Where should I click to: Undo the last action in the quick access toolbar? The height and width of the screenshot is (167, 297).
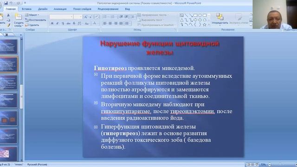(x=11, y=3)
